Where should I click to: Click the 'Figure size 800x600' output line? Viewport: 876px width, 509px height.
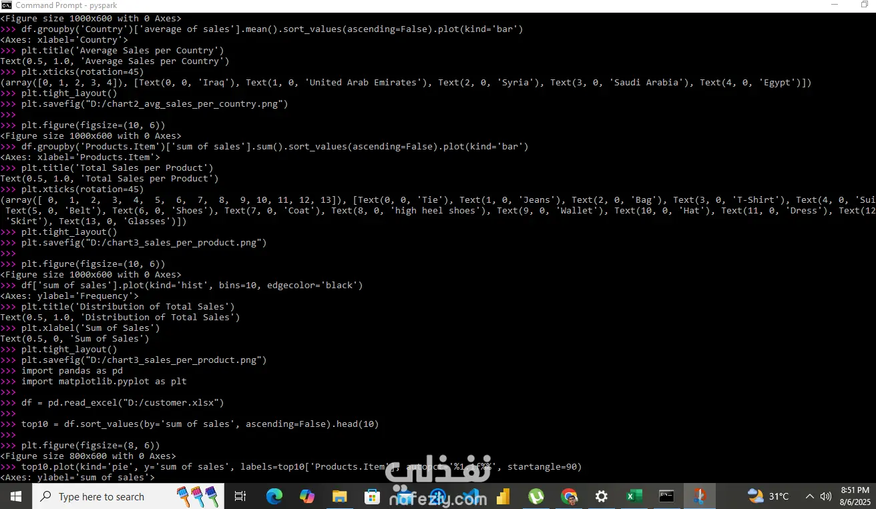click(88, 456)
